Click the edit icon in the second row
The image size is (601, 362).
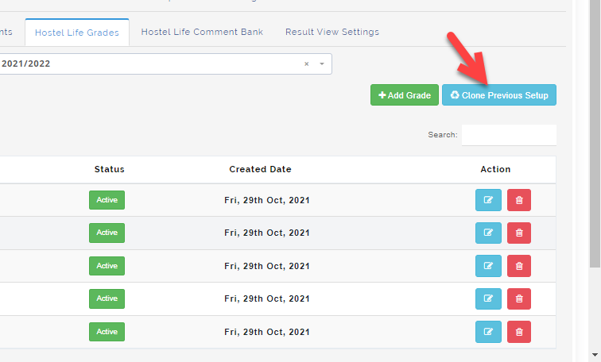488,233
